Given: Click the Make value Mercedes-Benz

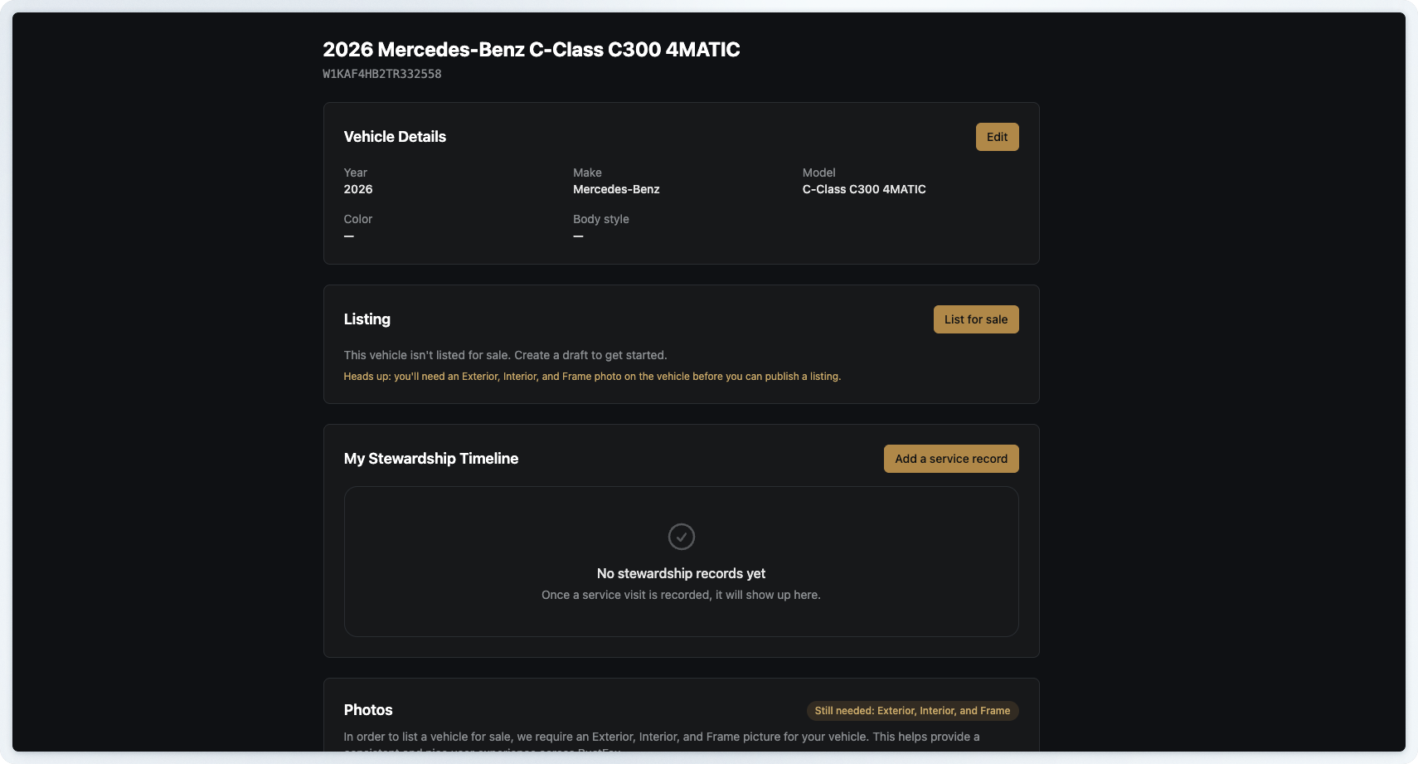Looking at the screenshot, I should (616, 189).
